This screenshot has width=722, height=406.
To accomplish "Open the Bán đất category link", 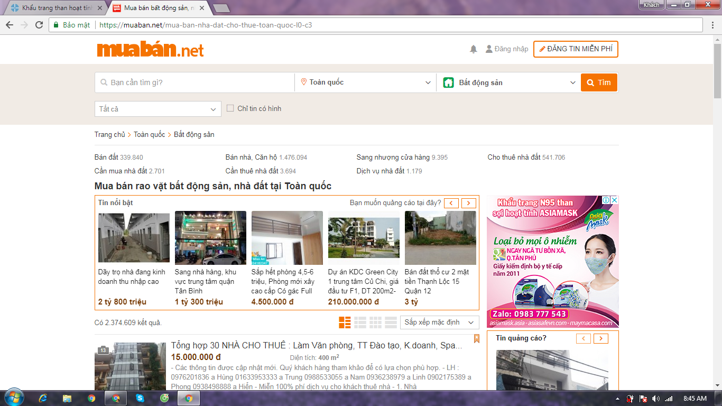I will (x=106, y=157).
